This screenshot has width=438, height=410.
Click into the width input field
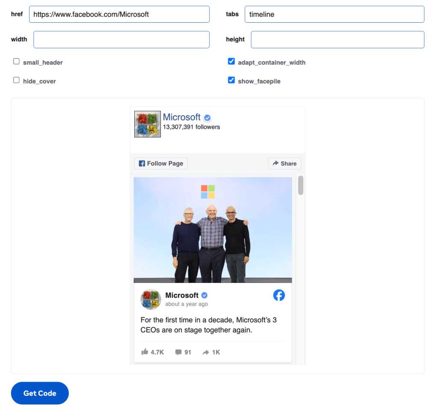pyautogui.click(x=121, y=39)
